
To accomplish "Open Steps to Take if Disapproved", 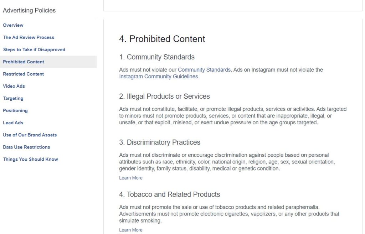I will [34, 50].
